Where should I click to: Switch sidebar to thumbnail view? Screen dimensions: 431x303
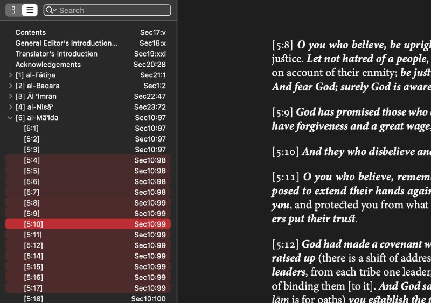pos(13,10)
